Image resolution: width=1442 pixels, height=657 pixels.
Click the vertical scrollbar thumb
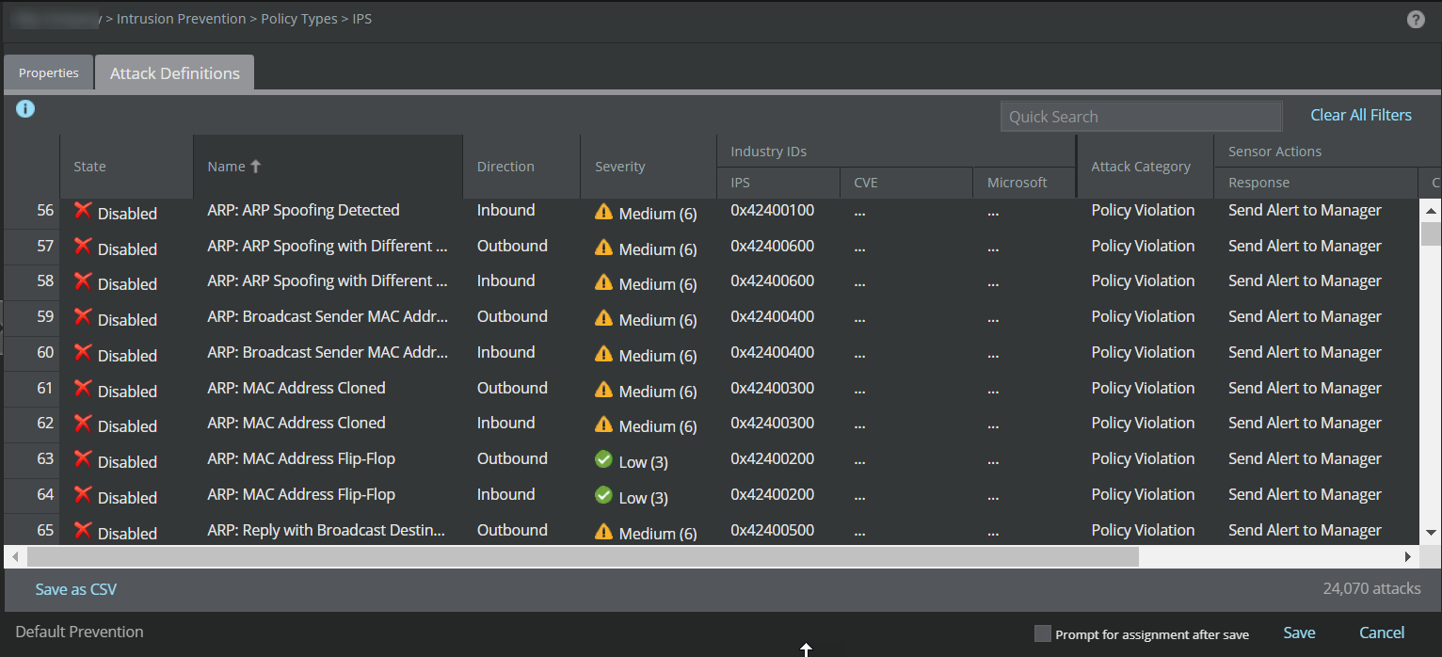pyautogui.click(x=1431, y=233)
